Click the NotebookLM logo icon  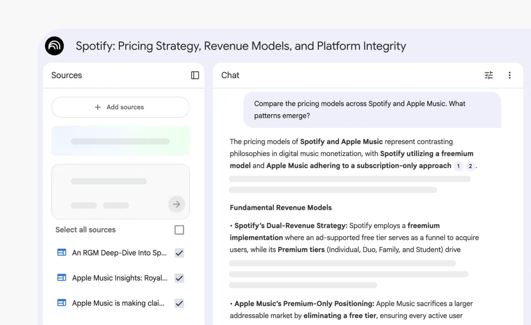tap(55, 46)
